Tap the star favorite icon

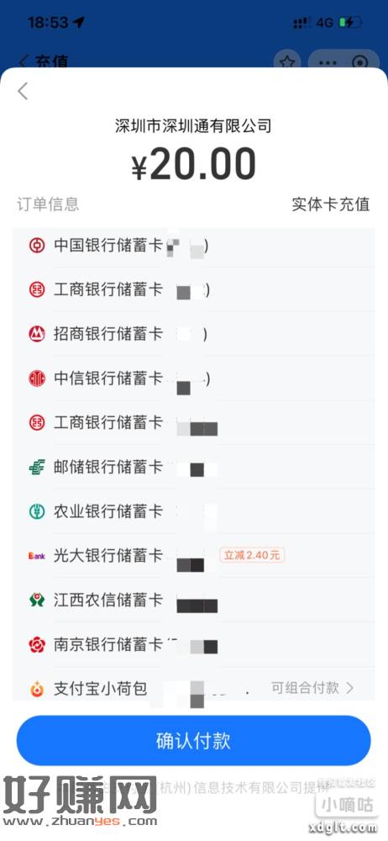pos(286,63)
